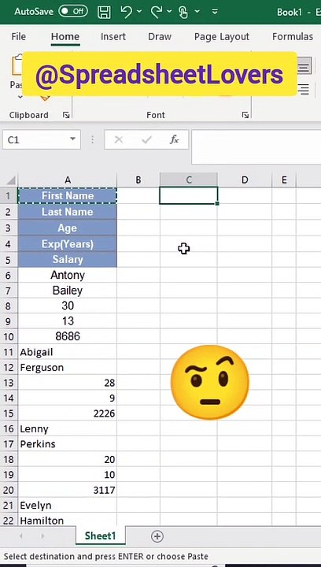Open the Undo history dropdown
This screenshot has height=567, width=321.
pyautogui.click(x=139, y=12)
